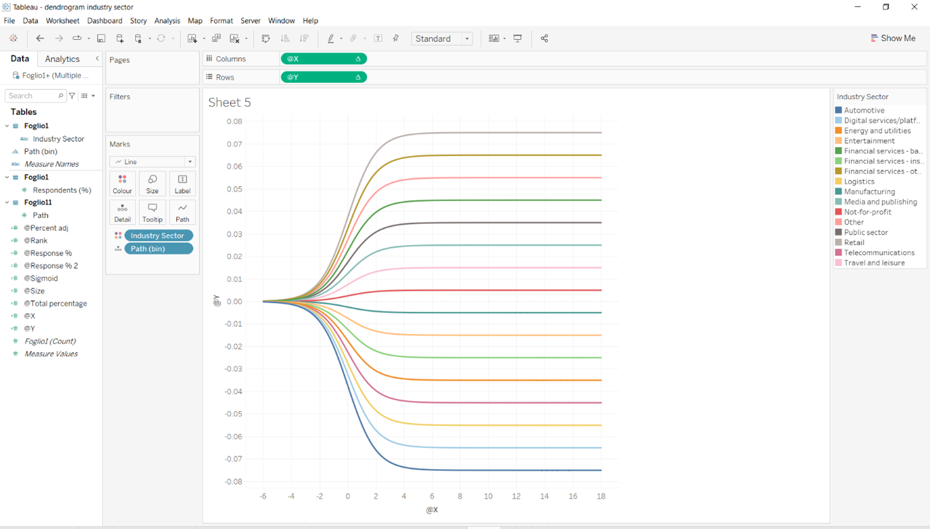
Task: Open the Analysis menu
Action: [167, 20]
